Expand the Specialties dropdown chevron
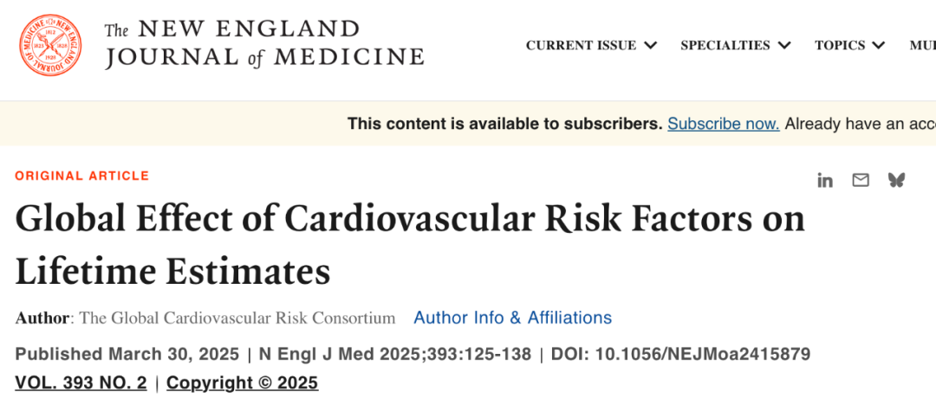 click(x=784, y=46)
